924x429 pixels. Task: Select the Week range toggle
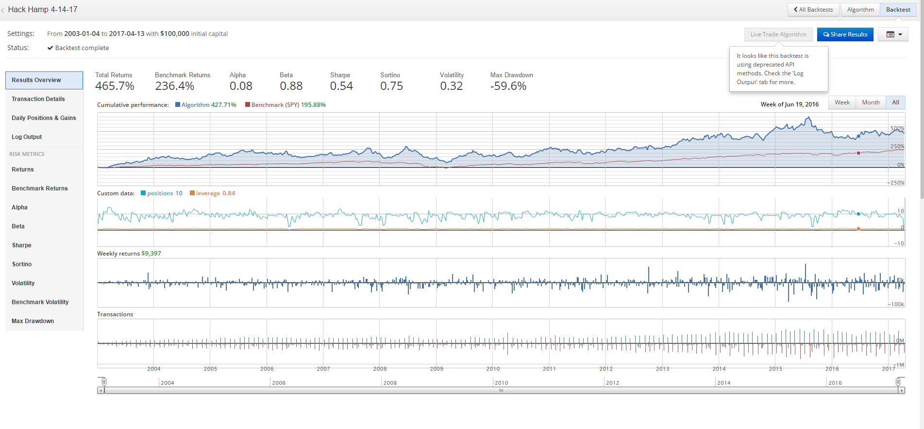pos(842,103)
